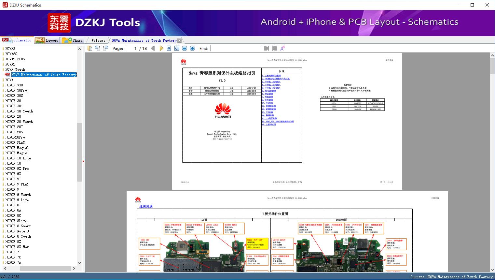
Task: Select NOVA Maintenance of Youth Factory in tree
Action: click(x=44, y=75)
